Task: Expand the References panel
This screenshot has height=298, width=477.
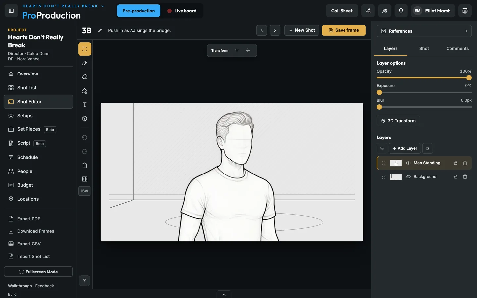Action: point(424,31)
